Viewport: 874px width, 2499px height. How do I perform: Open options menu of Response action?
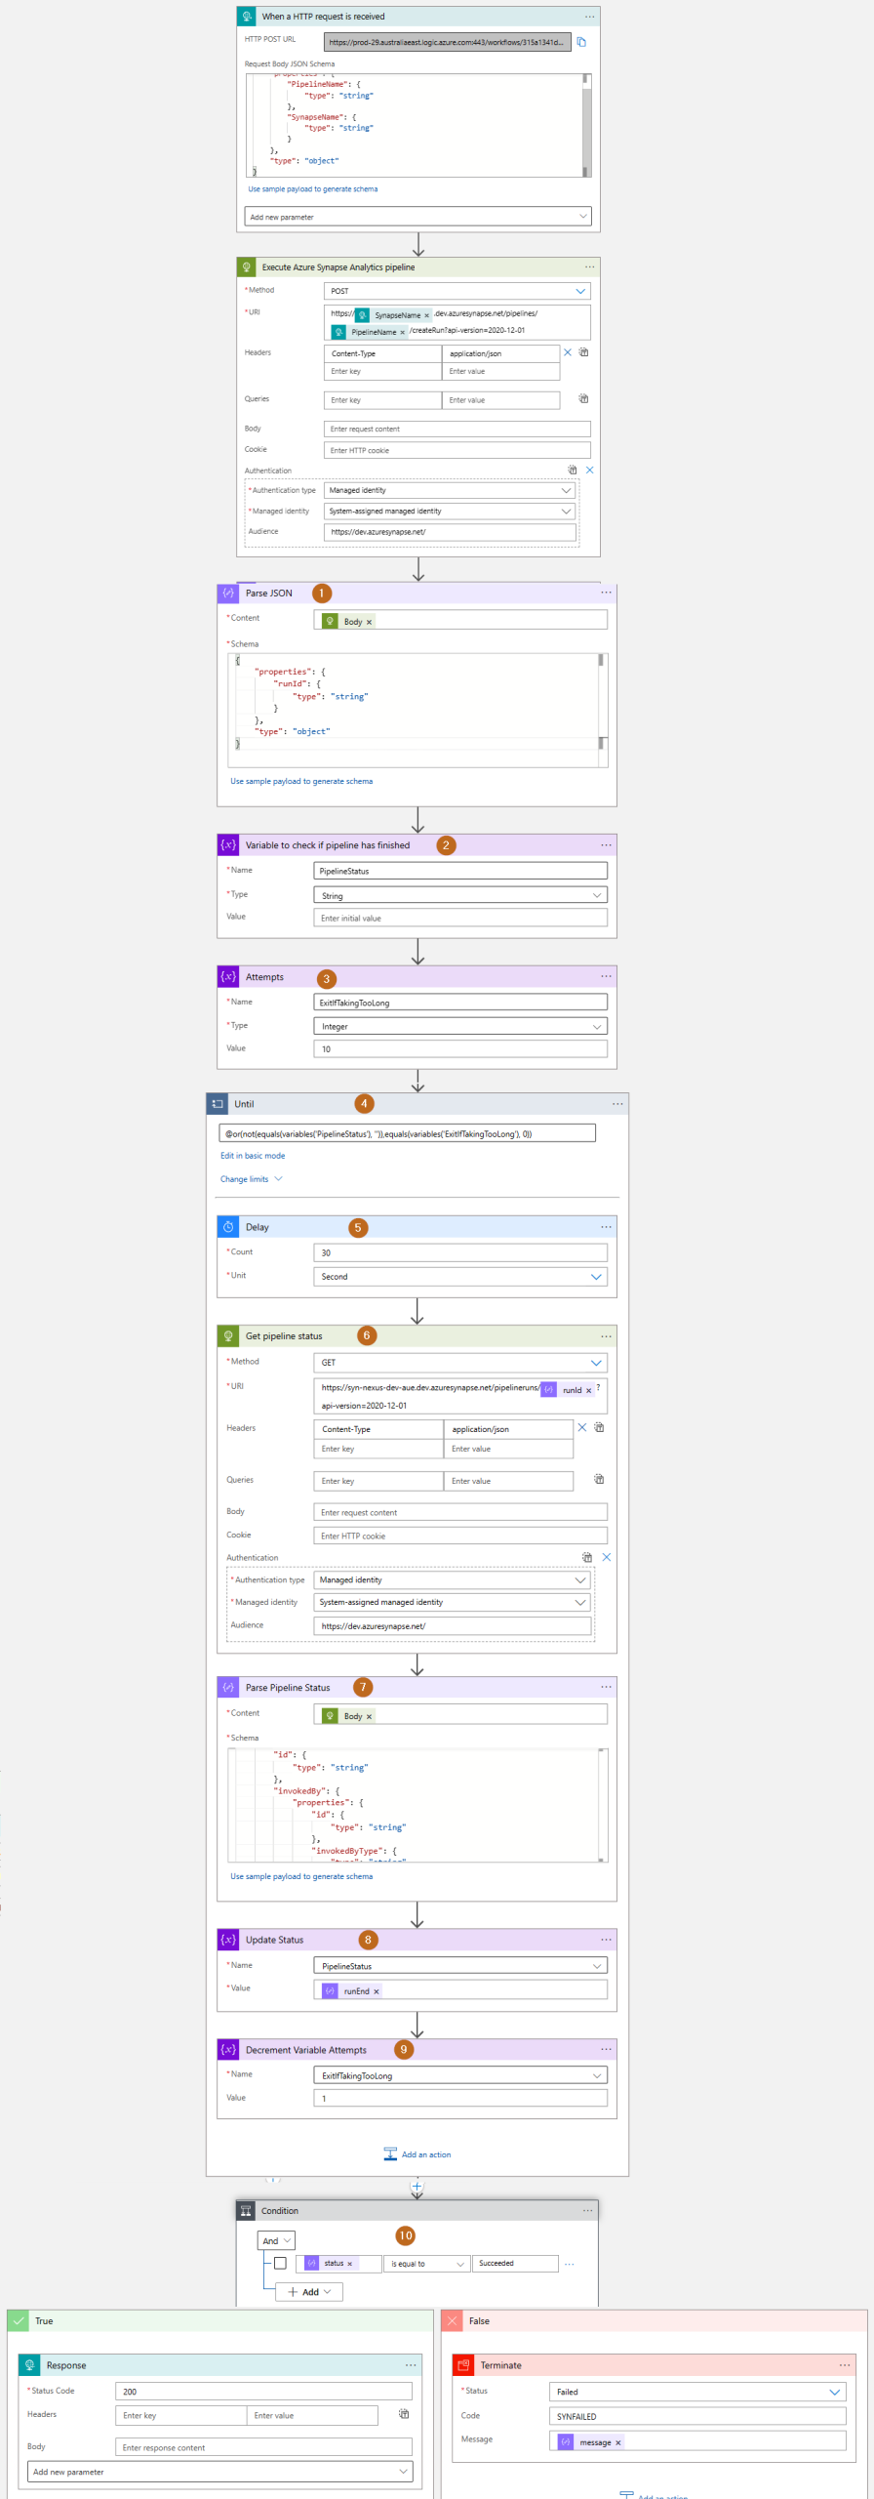click(x=411, y=2364)
